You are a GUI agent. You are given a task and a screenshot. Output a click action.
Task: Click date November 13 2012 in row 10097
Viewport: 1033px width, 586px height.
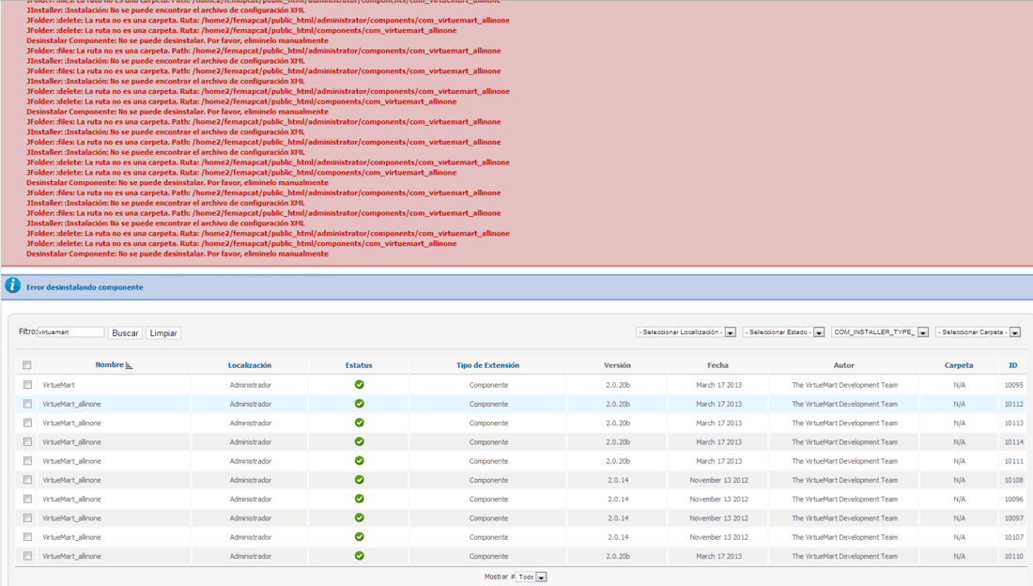tap(718, 518)
